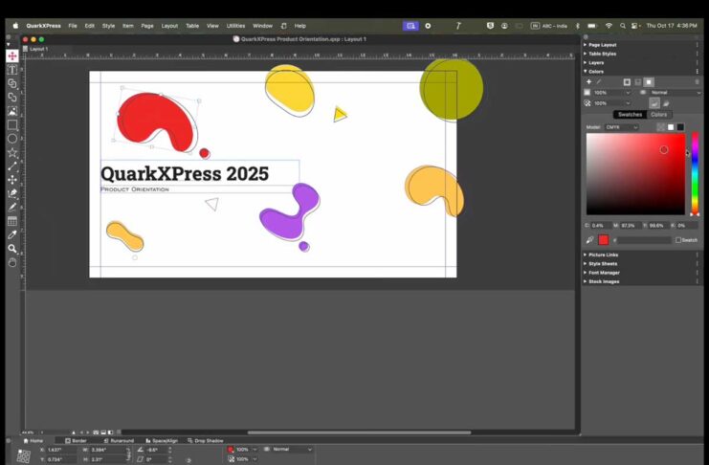Click the black color preset square
This screenshot has height=465, width=709.
(x=680, y=127)
